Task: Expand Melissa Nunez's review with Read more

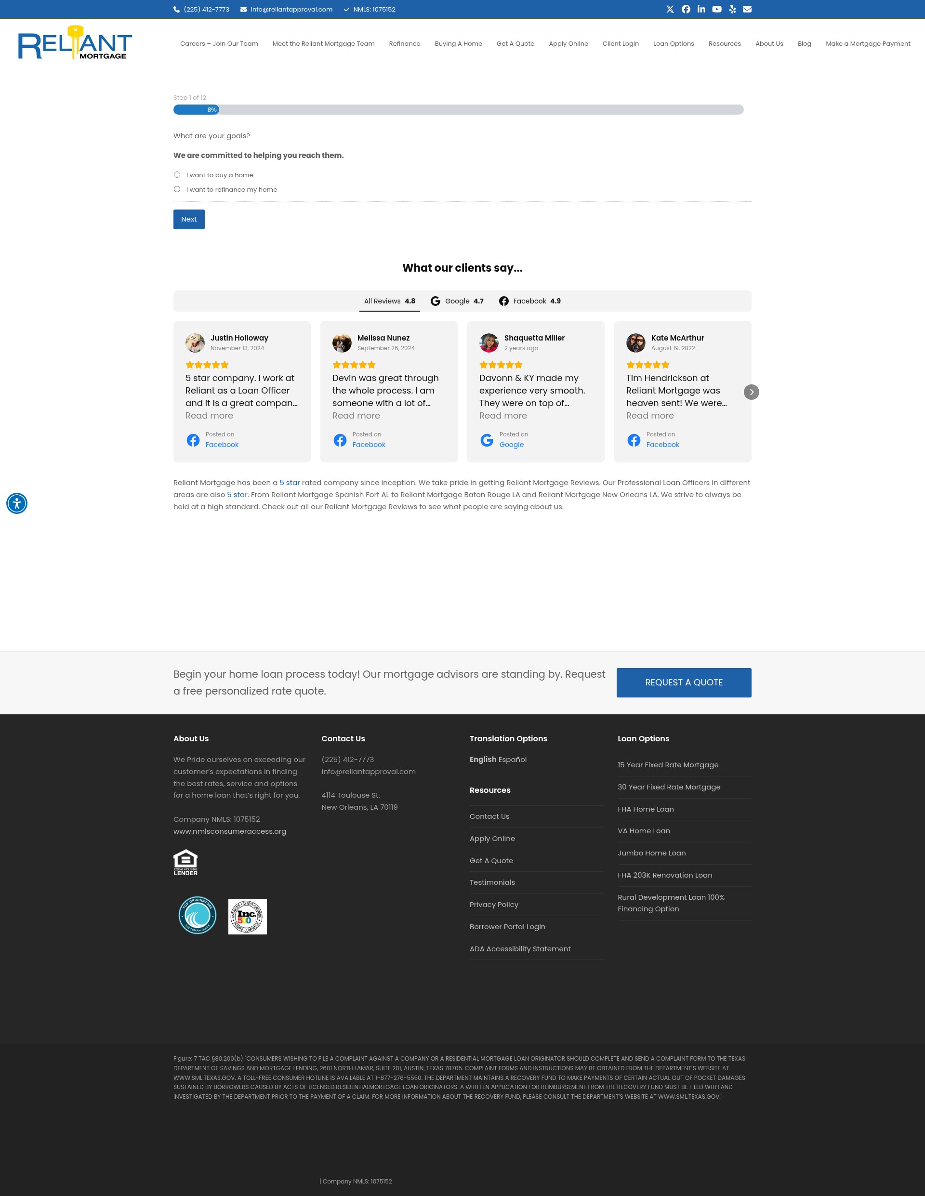Action: tap(356, 416)
